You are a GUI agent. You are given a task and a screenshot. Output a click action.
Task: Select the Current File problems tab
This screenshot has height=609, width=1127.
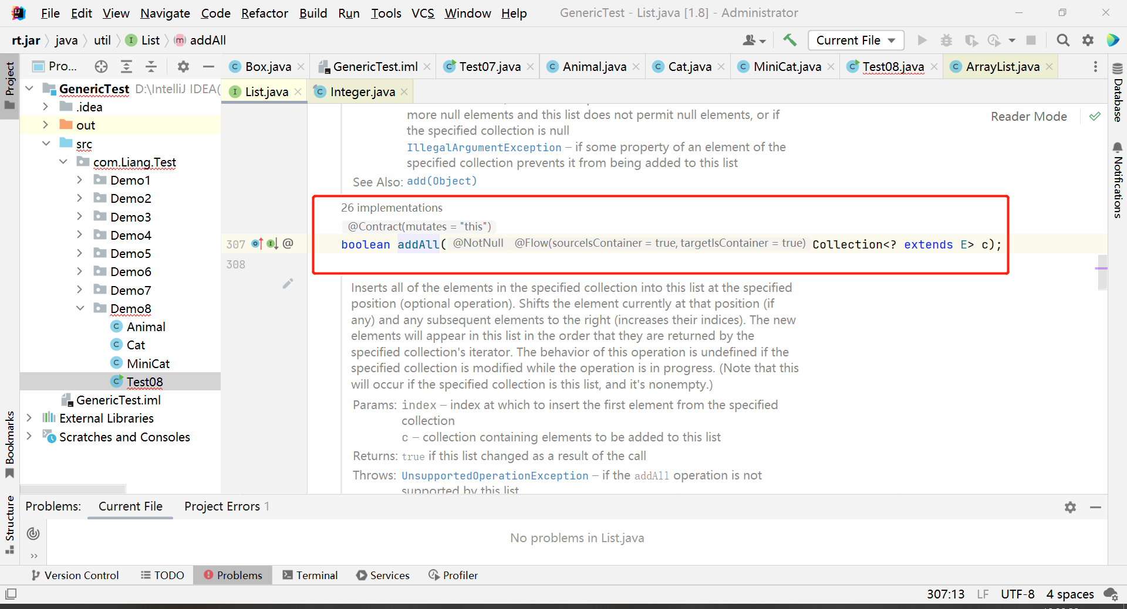coord(130,506)
